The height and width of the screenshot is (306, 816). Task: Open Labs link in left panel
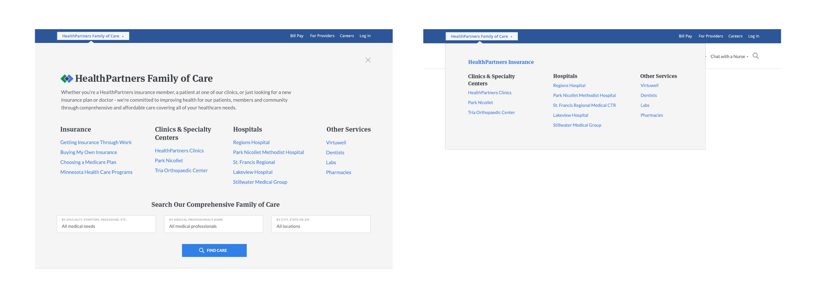point(331,162)
